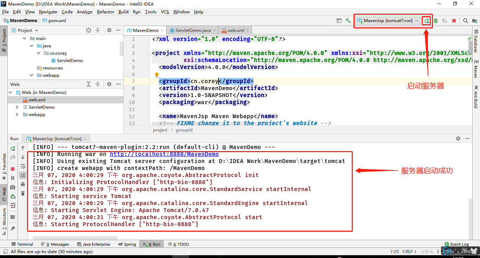Rerun MavenJsp from Run panel sidebar

tap(13, 148)
